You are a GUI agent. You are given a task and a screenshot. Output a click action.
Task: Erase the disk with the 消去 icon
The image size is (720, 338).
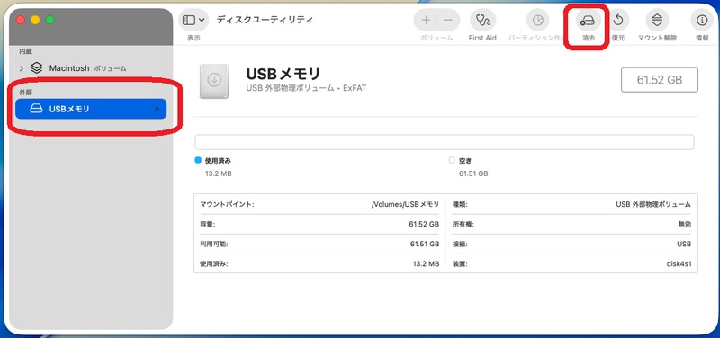click(589, 20)
